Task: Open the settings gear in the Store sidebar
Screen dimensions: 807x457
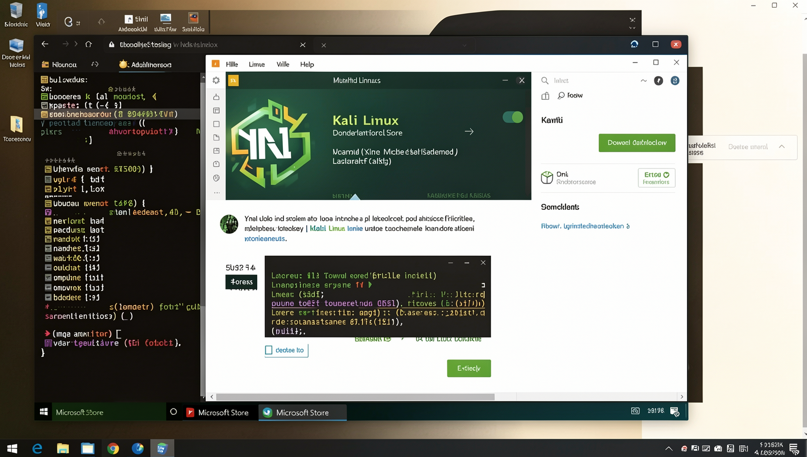Action: pos(216,80)
